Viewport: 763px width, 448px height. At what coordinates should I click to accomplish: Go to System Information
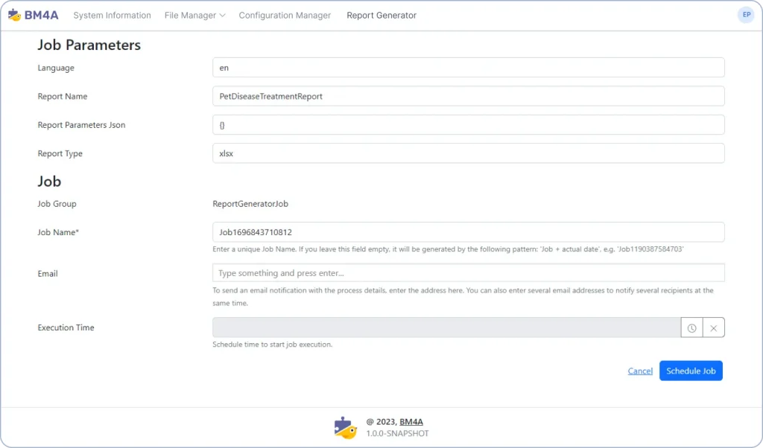click(112, 16)
